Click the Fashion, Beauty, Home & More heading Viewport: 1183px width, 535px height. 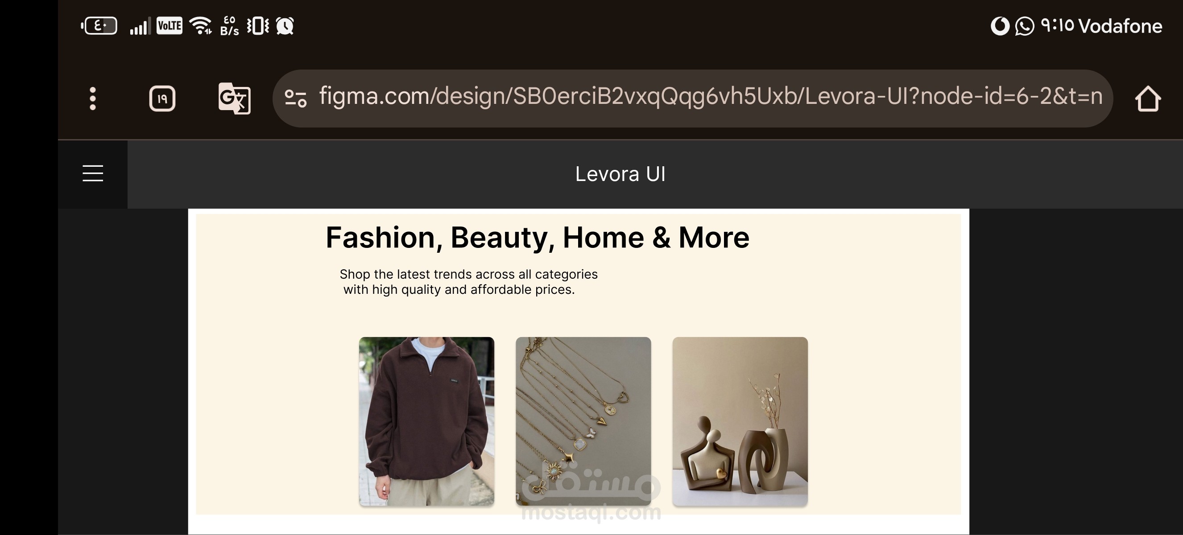click(x=538, y=238)
